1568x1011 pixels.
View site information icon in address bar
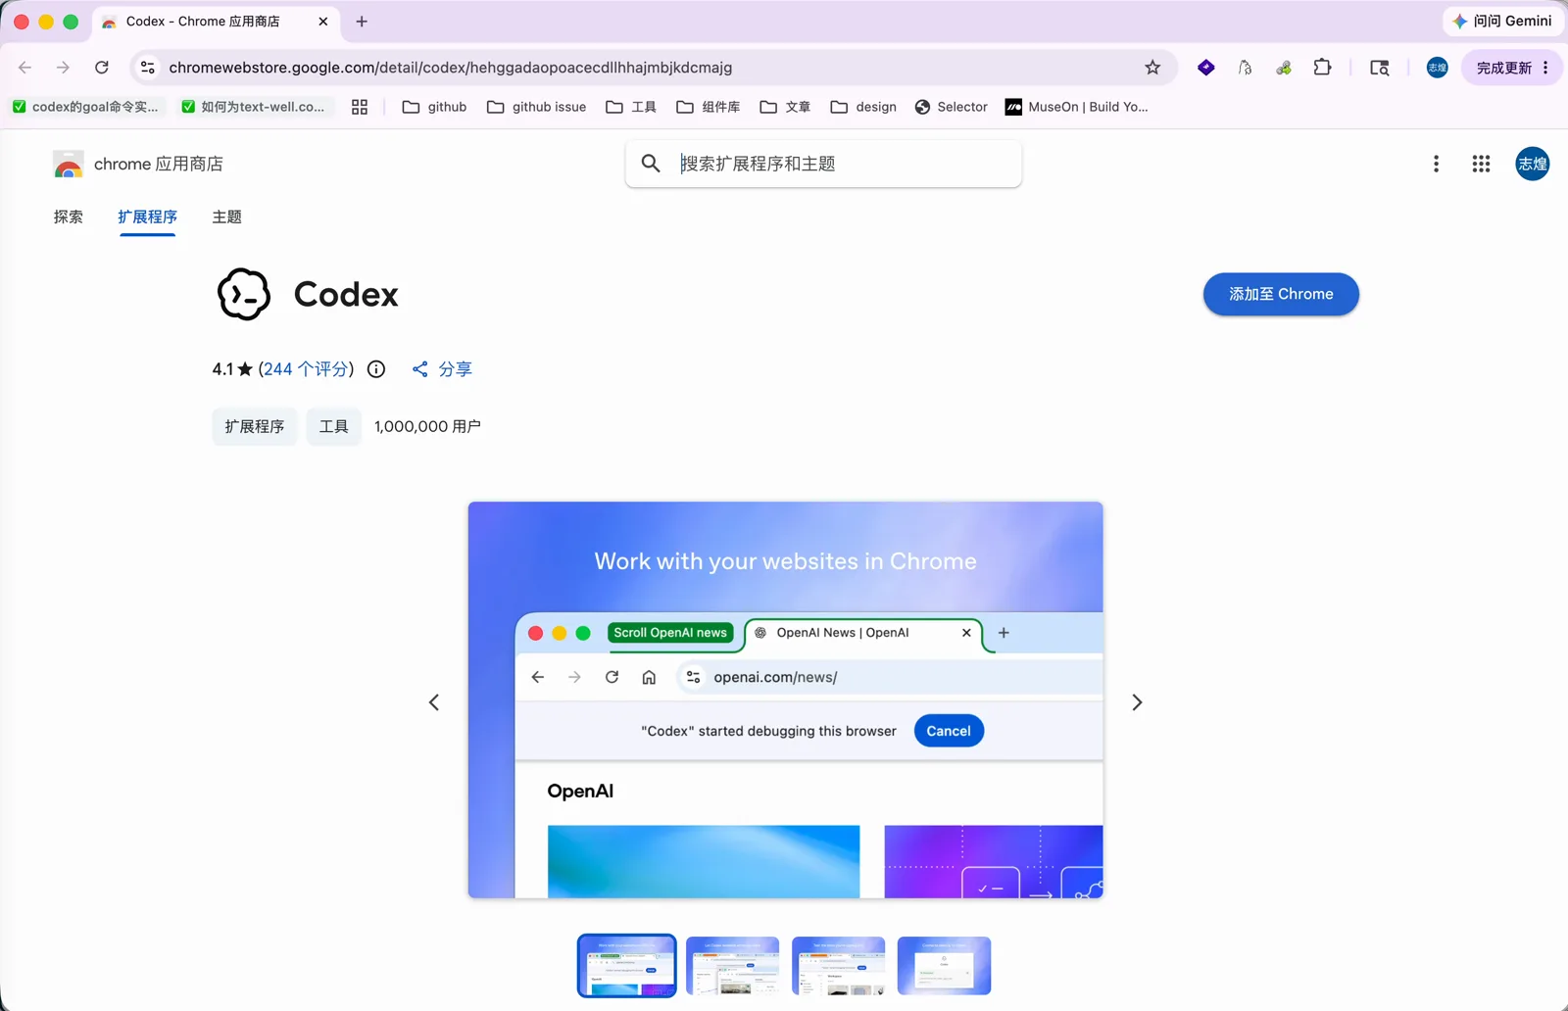(148, 68)
